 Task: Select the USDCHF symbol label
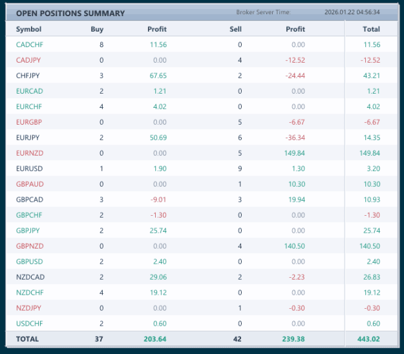[x=29, y=324]
